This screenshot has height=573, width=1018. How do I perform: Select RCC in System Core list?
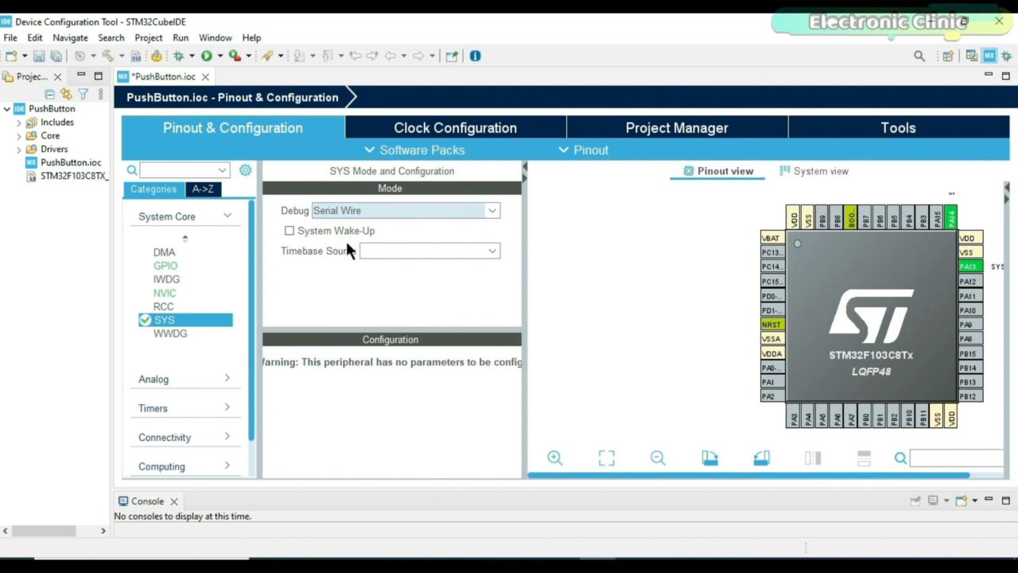(163, 306)
